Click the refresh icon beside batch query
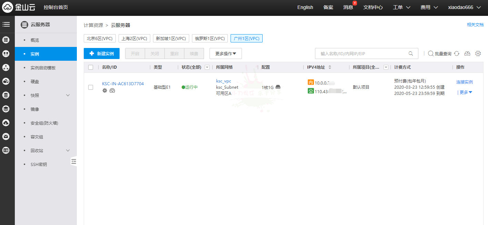Image resolution: width=488 pixels, height=225 pixels. 457,53
